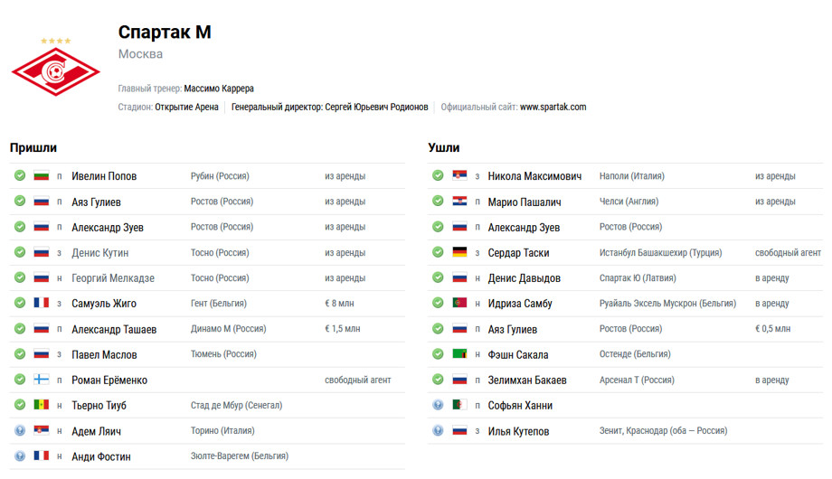The width and height of the screenshot is (832, 479).
Task: Click Истанбул Башакшехир (Турция) club cell
Action: [x=660, y=252]
